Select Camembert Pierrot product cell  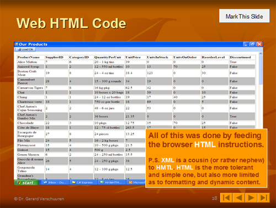pyautogui.click(x=30, y=81)
